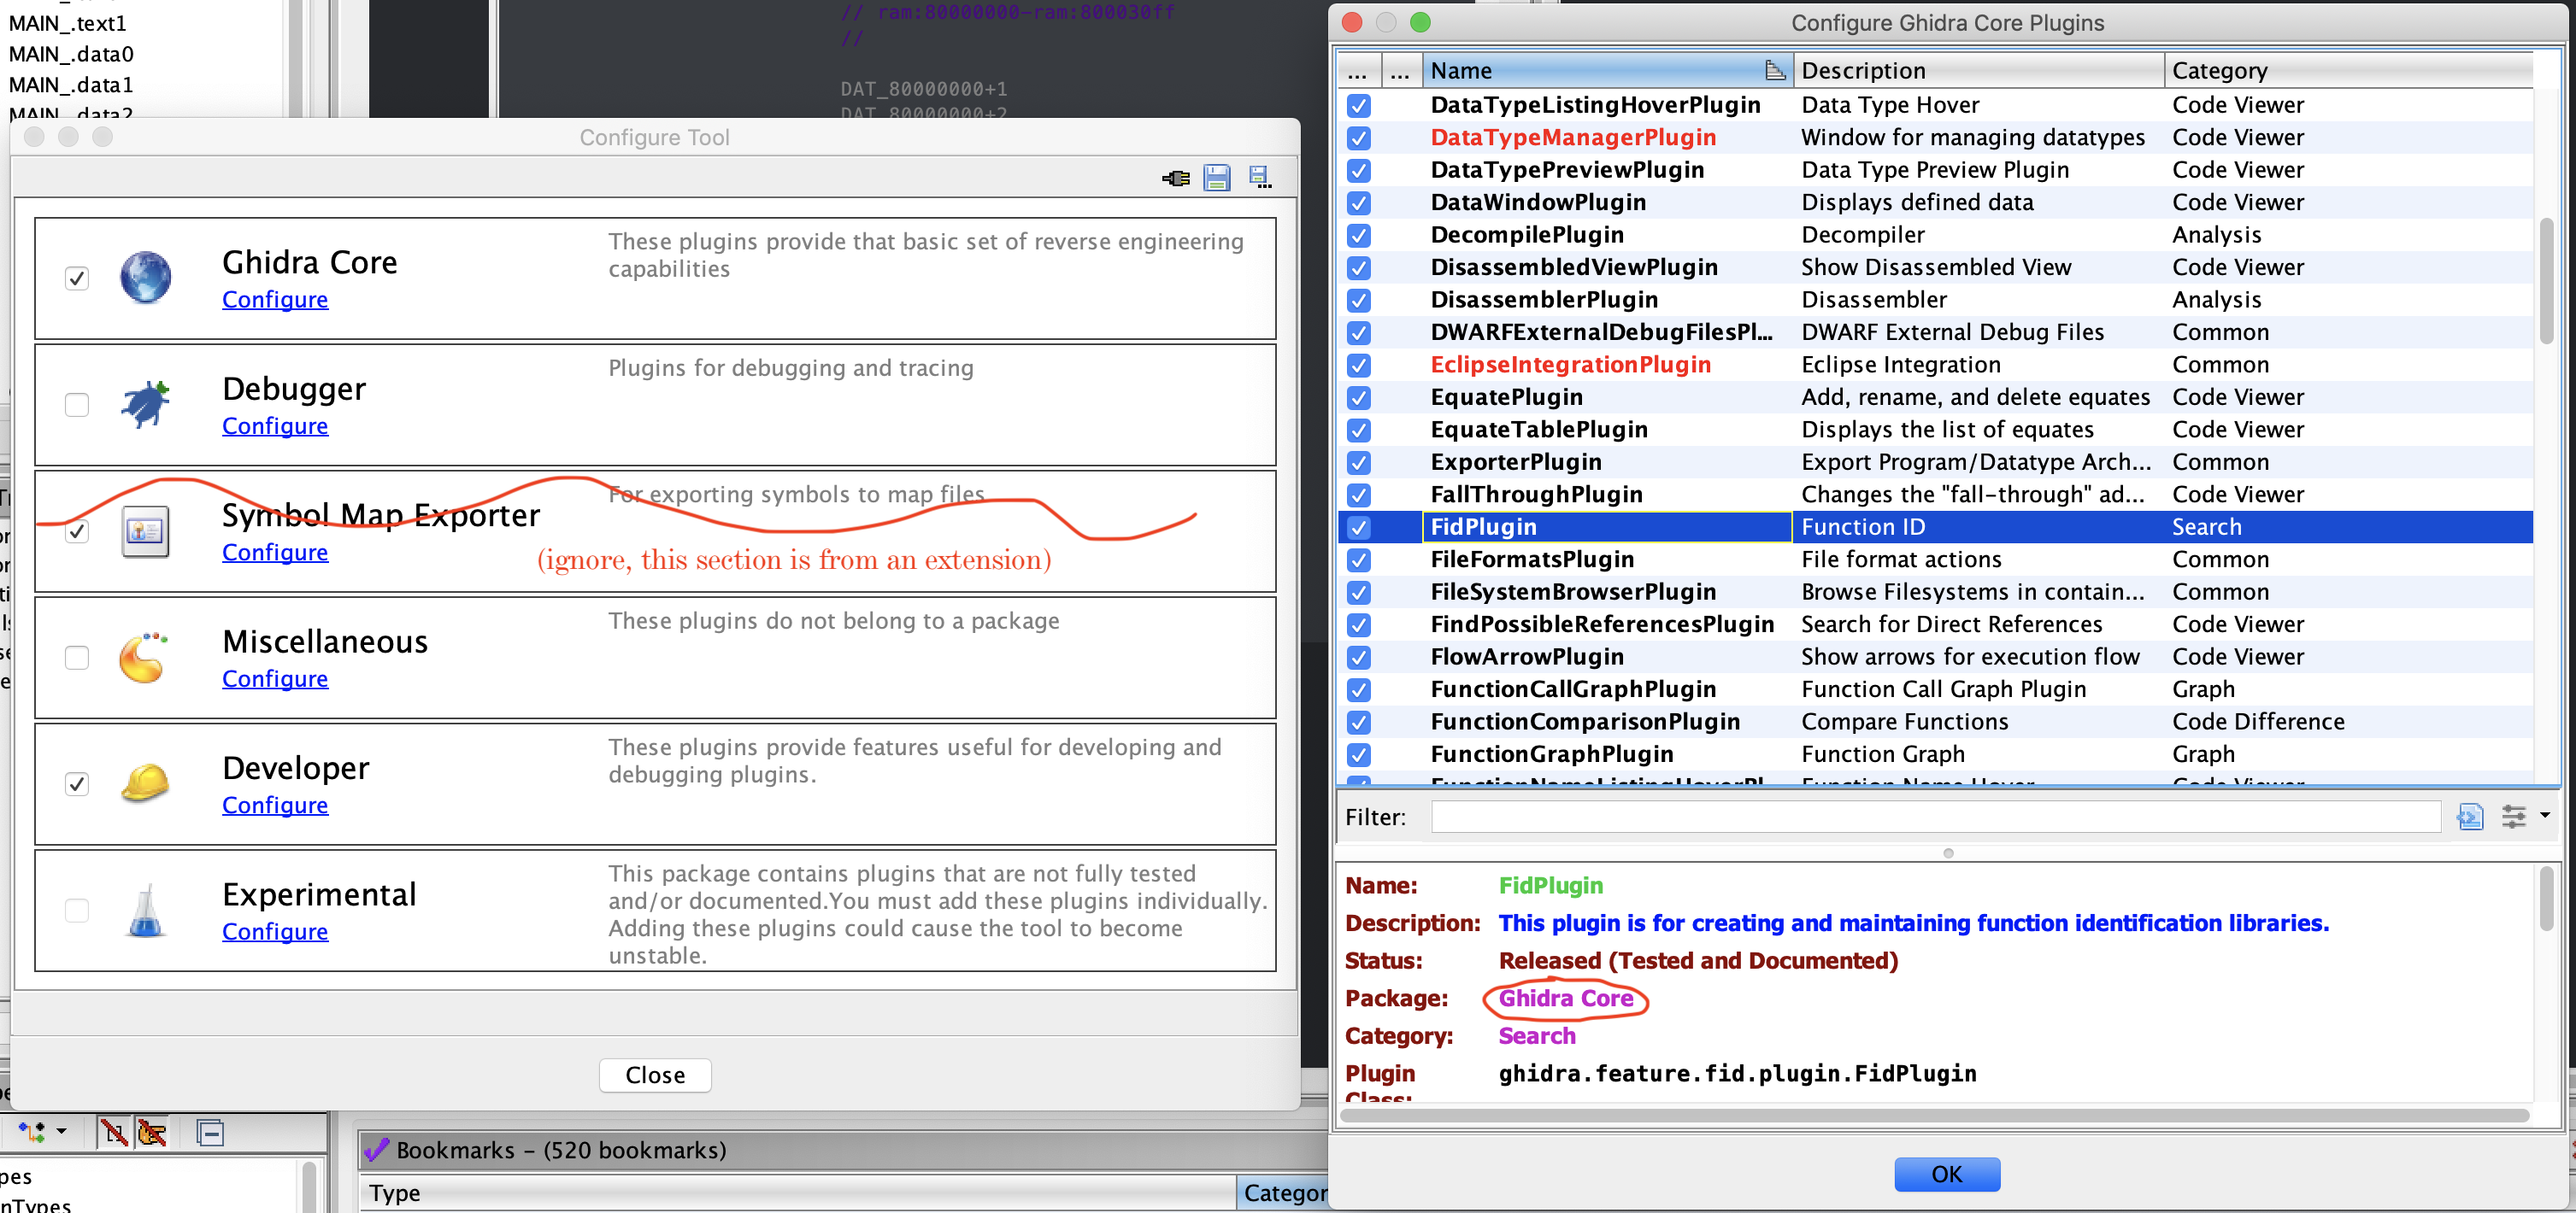Click the plug icon in Configure Tool toolbar
2576x1213 pixels.
(1176, 178)
